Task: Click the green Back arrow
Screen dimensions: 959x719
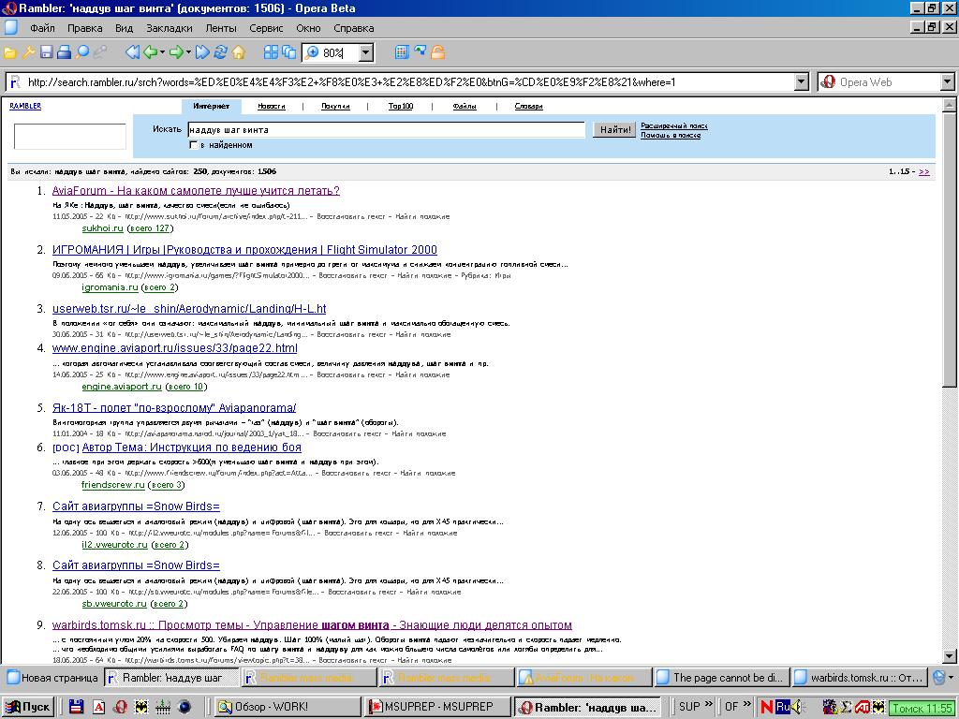Action: (x=151, y=52)
